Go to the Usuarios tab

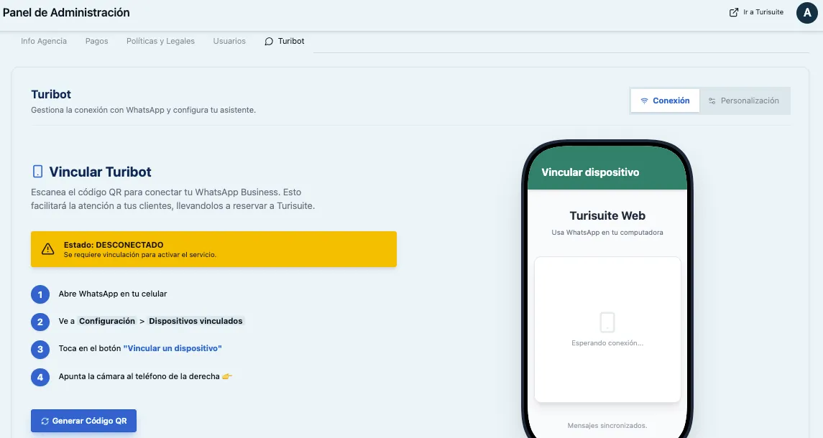(229, 41)
